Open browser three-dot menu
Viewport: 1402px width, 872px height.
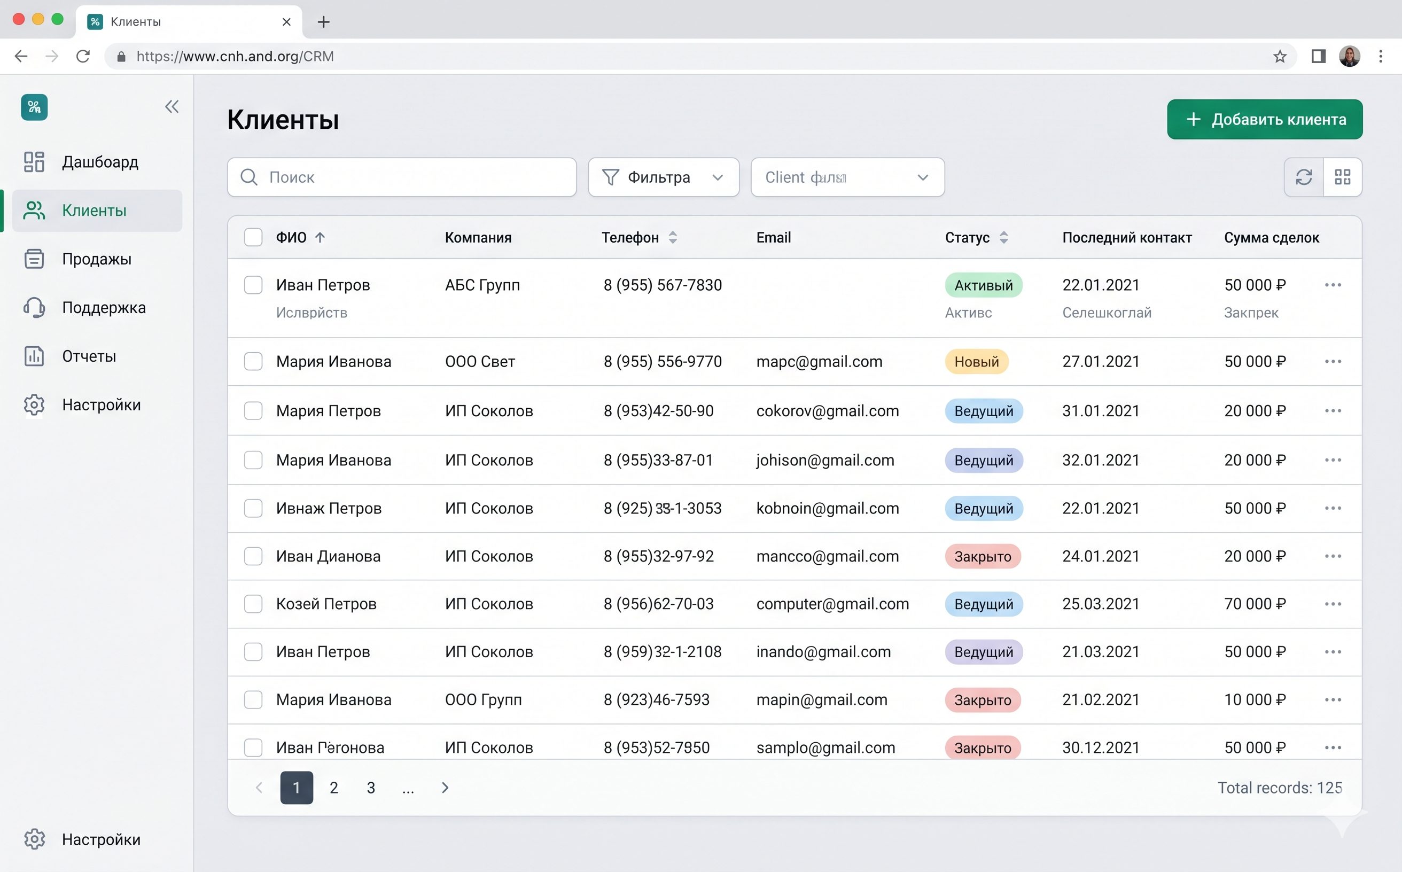tap(1381, 57)
